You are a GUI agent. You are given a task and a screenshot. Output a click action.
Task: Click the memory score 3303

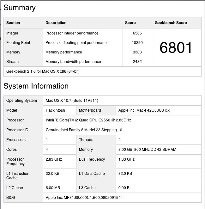pos(137,52)
